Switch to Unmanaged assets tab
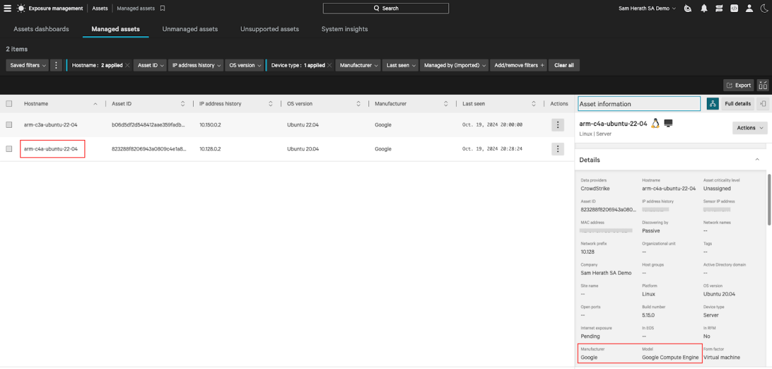The image size is (772, 369). click(x=190, y=29)
